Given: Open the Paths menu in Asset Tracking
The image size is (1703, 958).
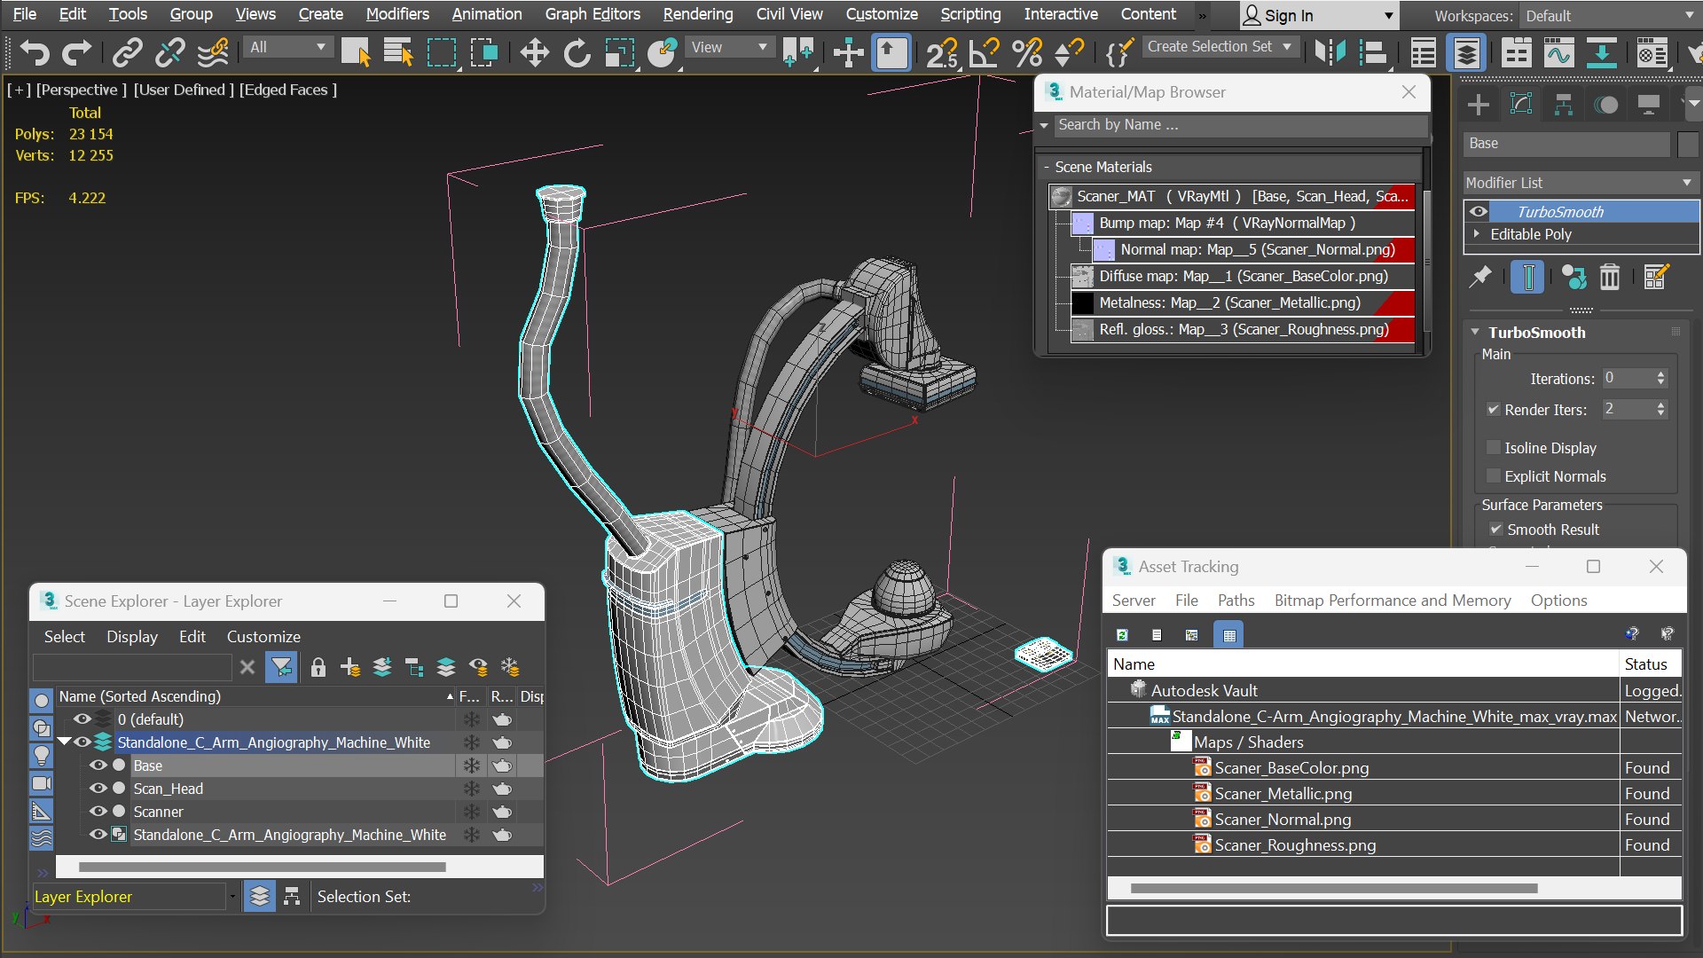Looking at the screenshot, I should click(x=1236, y=601).
